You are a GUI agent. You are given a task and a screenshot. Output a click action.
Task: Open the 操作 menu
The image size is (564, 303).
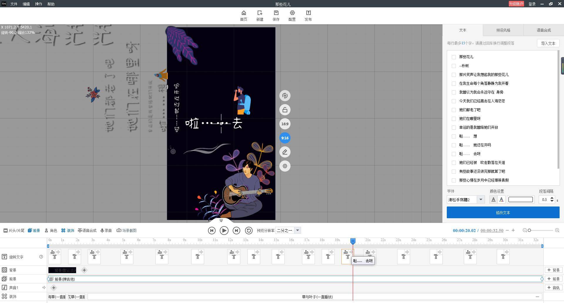pyautogui.click(x=38, y=4)
